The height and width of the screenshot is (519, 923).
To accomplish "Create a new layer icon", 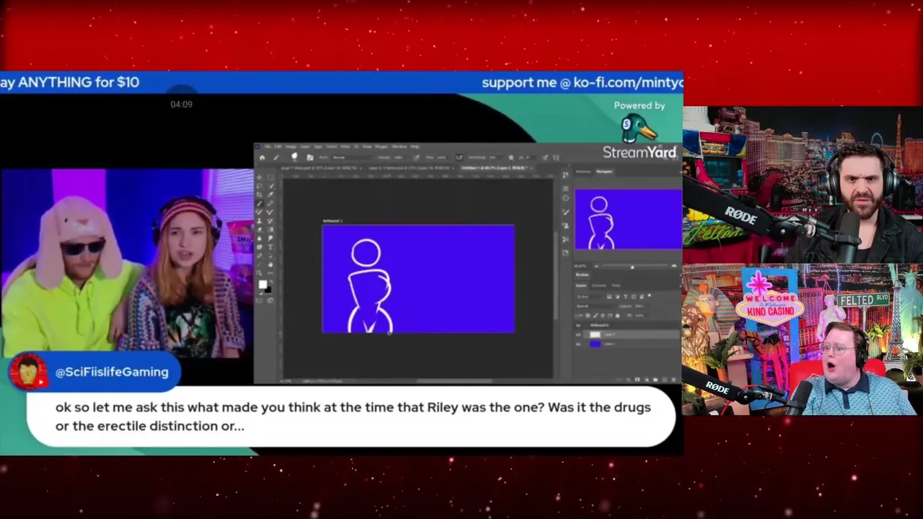I will pos(664,380).
